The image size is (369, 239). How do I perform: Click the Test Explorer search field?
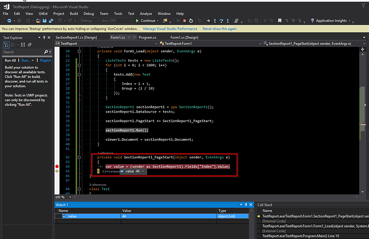(x=23, y=52)
